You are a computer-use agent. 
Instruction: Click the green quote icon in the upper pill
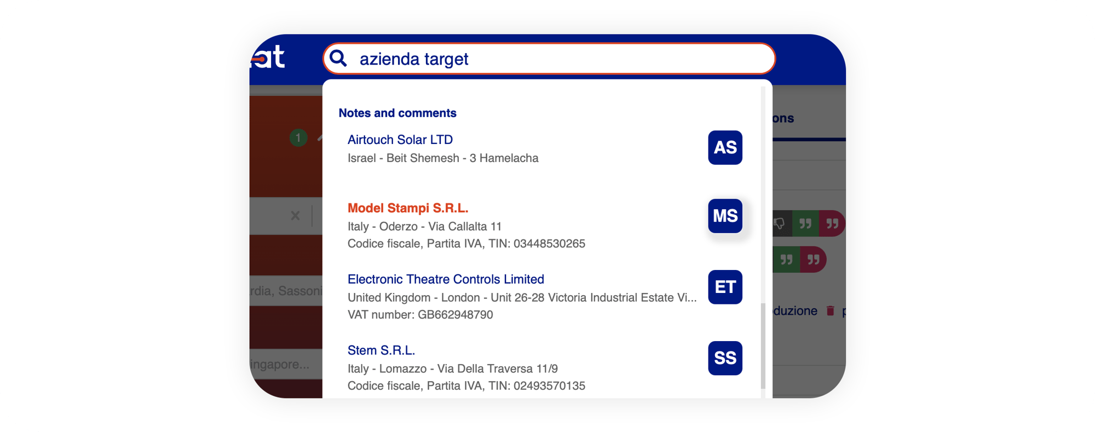pyautogui.click(x=805, y=223)
